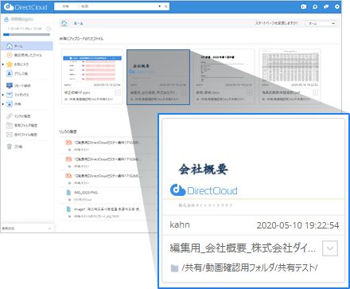Select ホーム in the sidebar
Viewport: 350px width, 289px height.
[x=26, y=46]
